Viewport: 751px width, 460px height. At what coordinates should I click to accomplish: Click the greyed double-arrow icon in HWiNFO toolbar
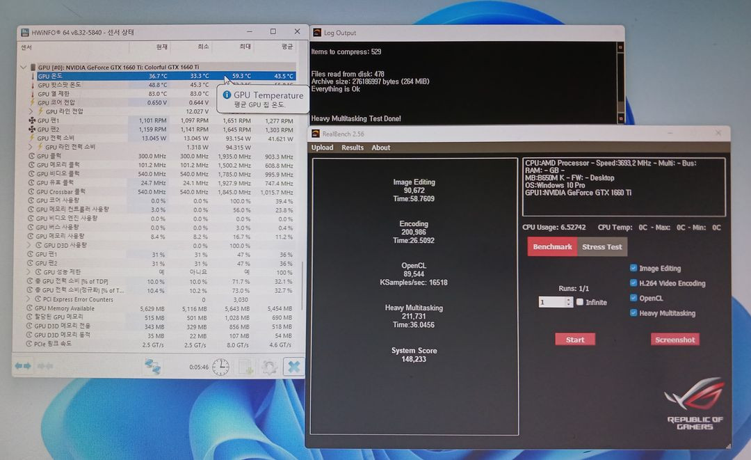coord(45,366)
